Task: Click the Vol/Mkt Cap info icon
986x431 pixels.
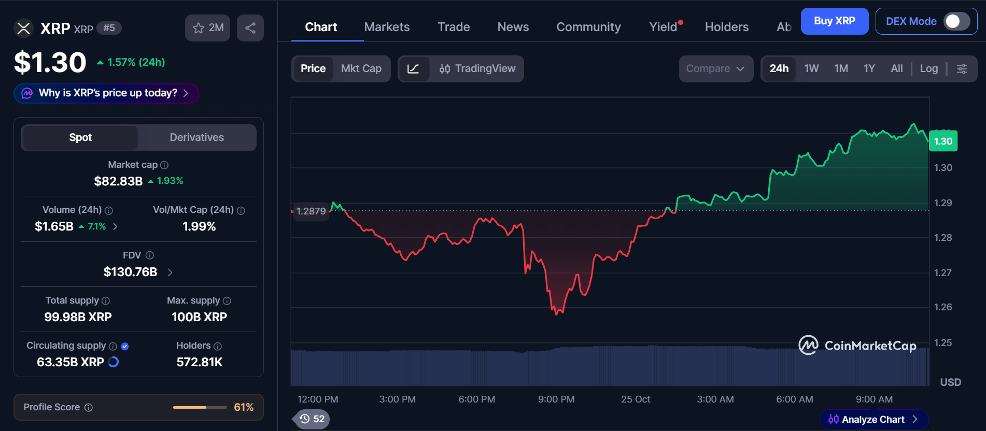Action: 241,210
